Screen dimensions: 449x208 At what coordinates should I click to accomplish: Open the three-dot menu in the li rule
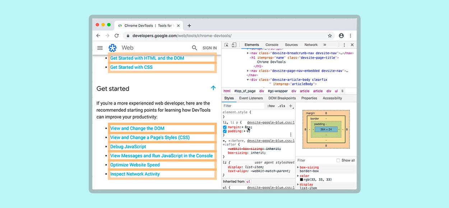[291, 134]
